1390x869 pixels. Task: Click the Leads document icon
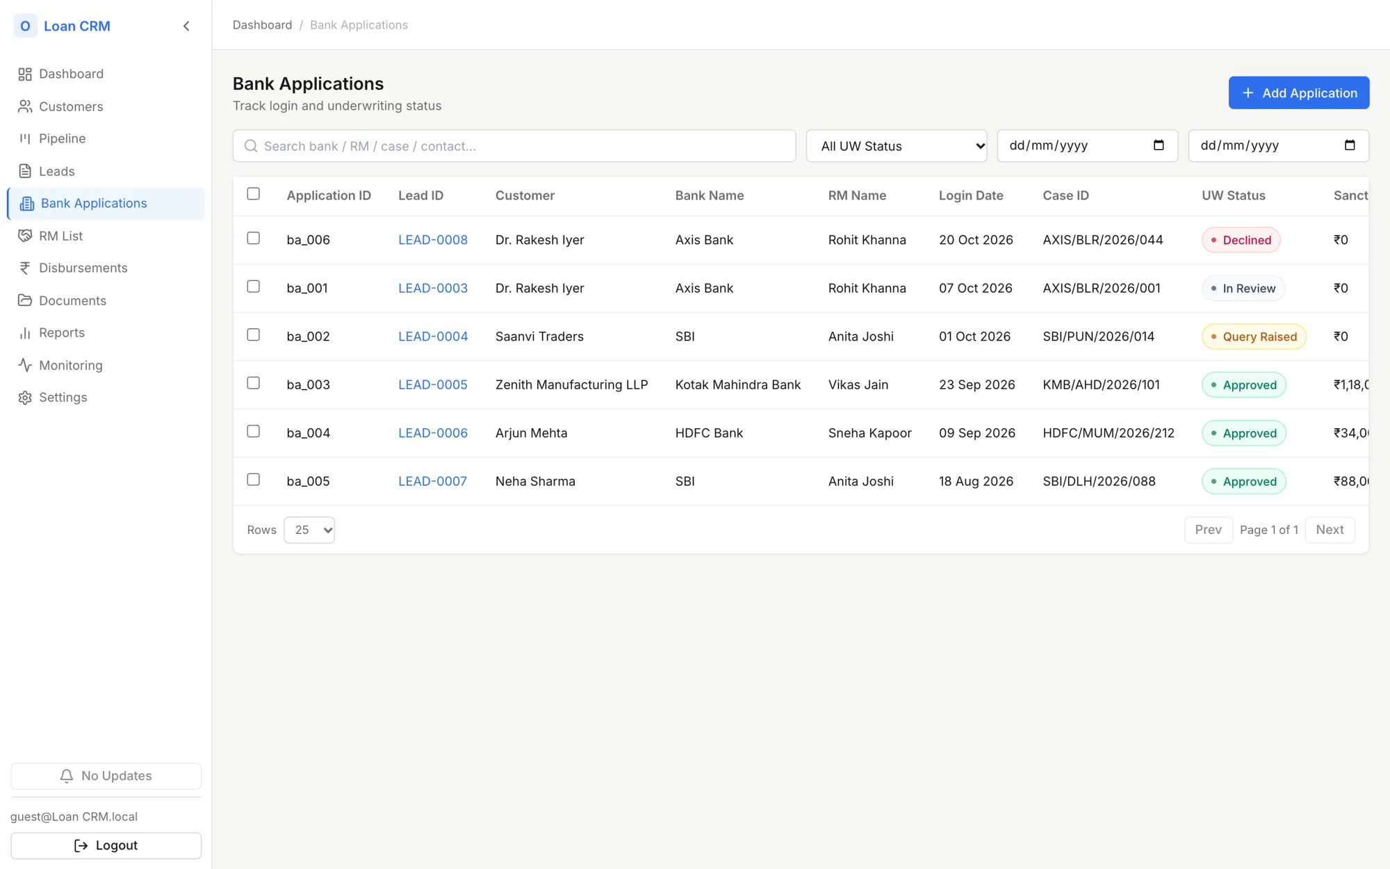click(x=25, y=171)
